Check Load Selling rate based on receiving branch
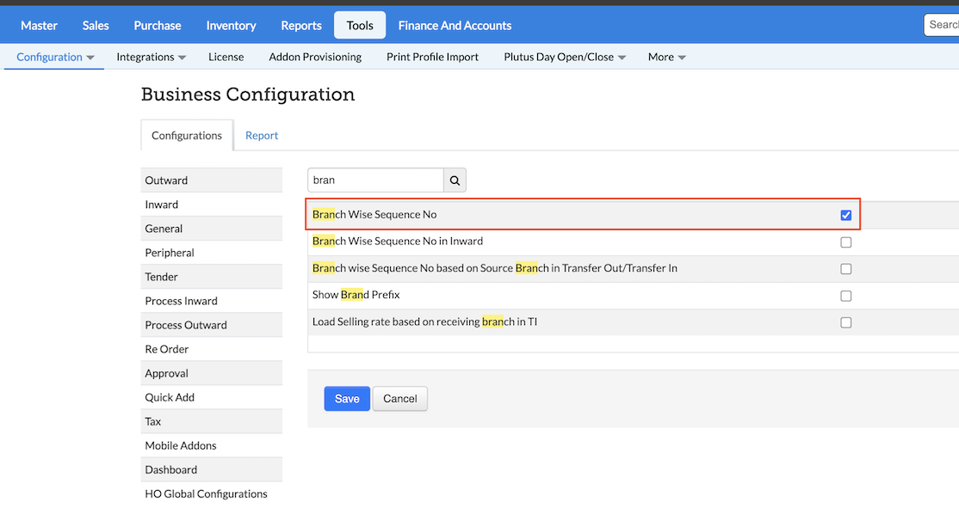The width and height of the screenshot is (959, 508). pyautogui.click(x=845, y=322)
